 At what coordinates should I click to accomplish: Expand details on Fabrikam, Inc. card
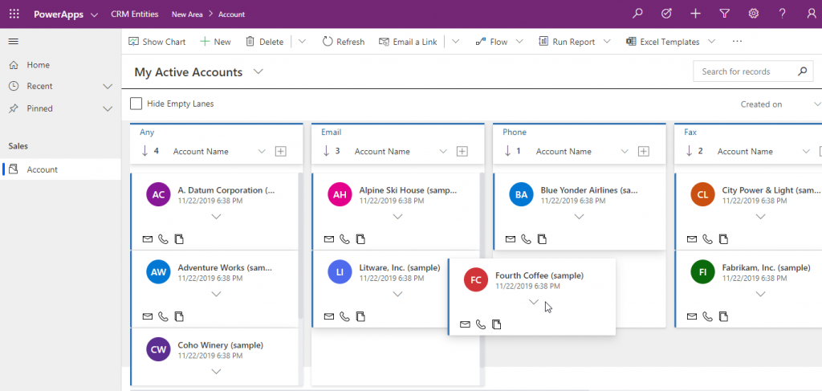point(760,294)
